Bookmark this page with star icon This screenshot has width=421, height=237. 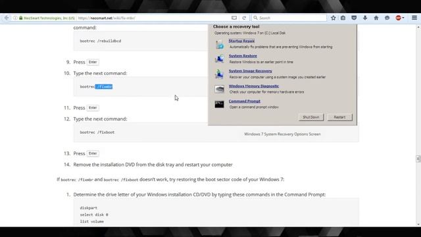(334, 18)
